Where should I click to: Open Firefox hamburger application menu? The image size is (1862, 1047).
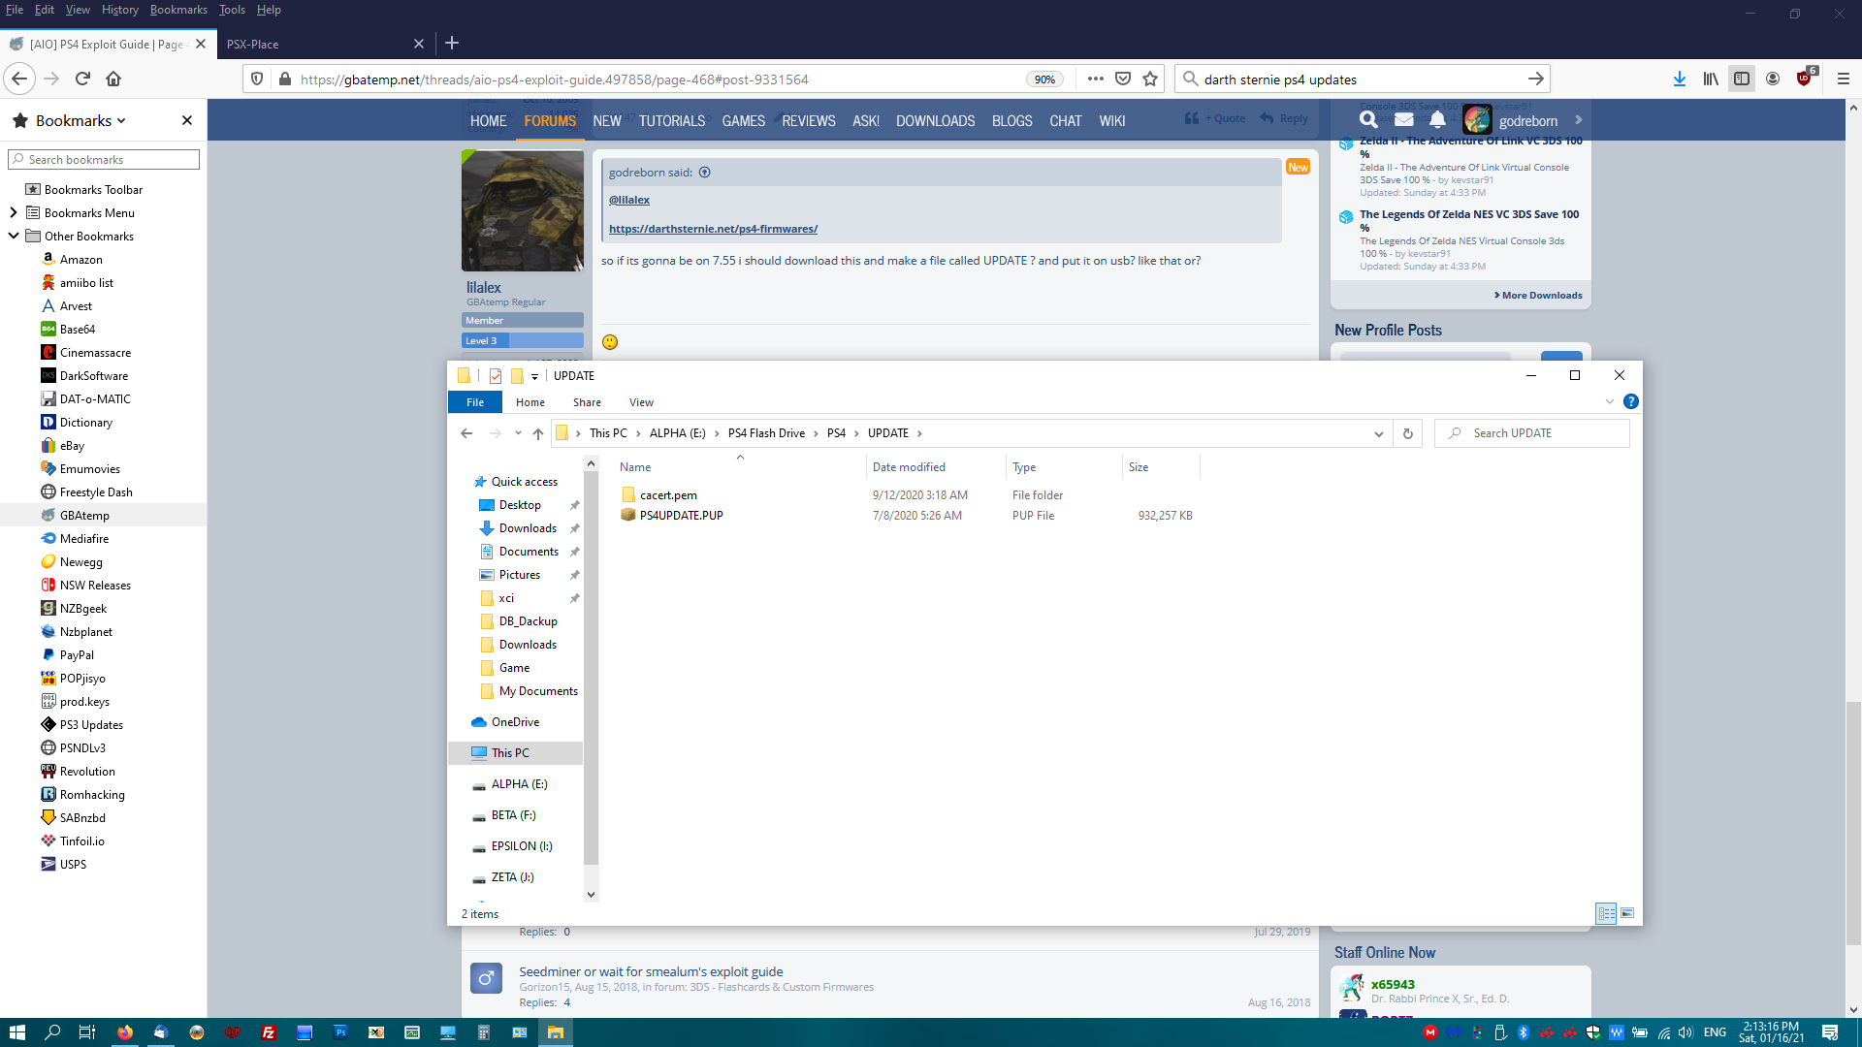click(1843, 79)
